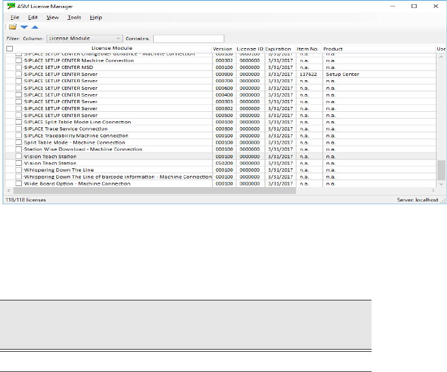Click the horizontal scrollbar thumb
This screenshot has height=372, width=447.
tap(154, 191)
